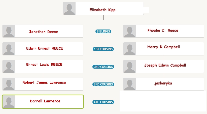Image resolution: width=207 pixels, height=114 pixels.
Task: Click Edwin Ernest REECE's avatar icon
Action: coord(9,49)
